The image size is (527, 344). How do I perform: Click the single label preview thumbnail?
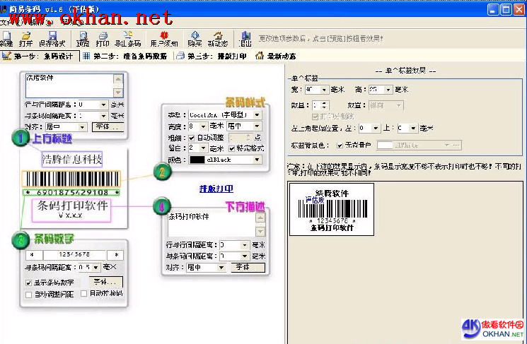coord(331,209)
